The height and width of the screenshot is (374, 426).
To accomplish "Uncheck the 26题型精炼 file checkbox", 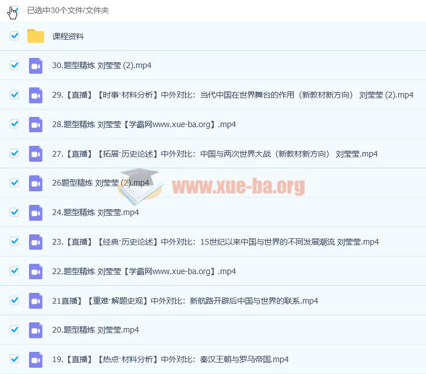I will click(x=14, y=183).
